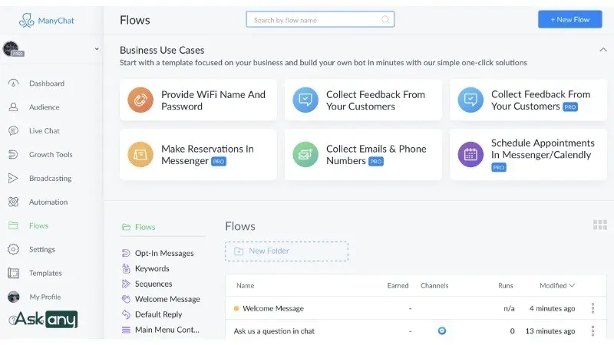This screenshot has width=614, height=345.
Task: Click the Channels column header
Action: pos(434,285)
